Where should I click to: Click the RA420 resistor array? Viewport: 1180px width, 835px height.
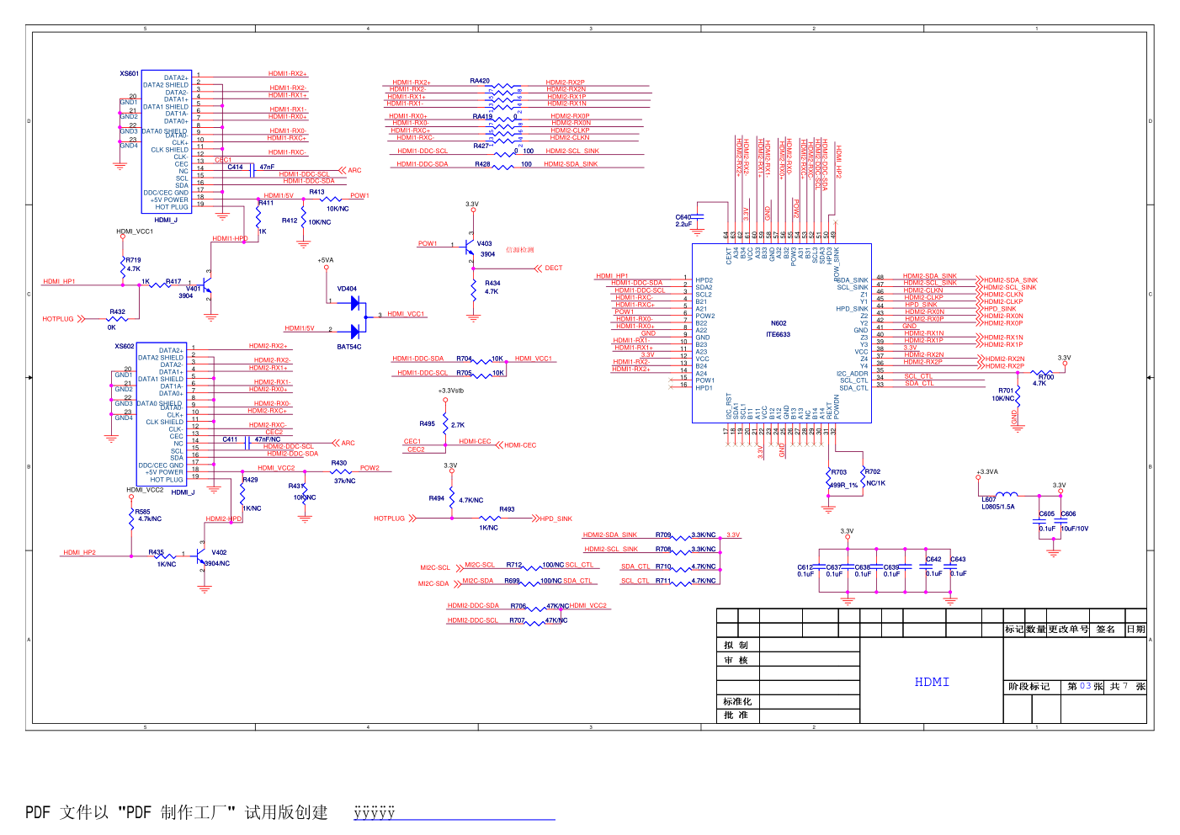click(504, 93)
